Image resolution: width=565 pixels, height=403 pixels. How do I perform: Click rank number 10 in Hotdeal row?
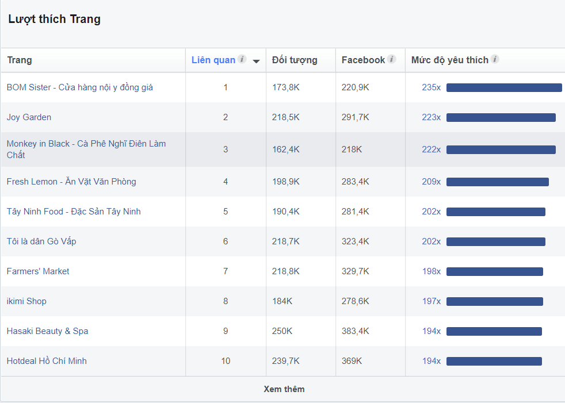(226, 361)
